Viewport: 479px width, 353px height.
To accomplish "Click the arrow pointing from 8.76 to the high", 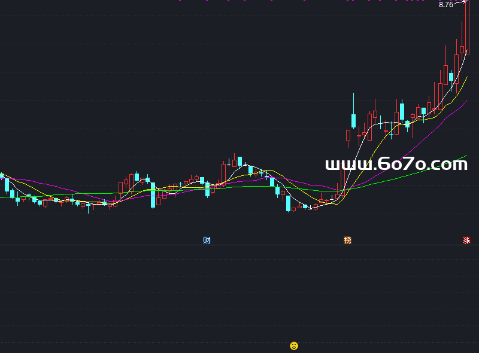I will pos(460,4).
